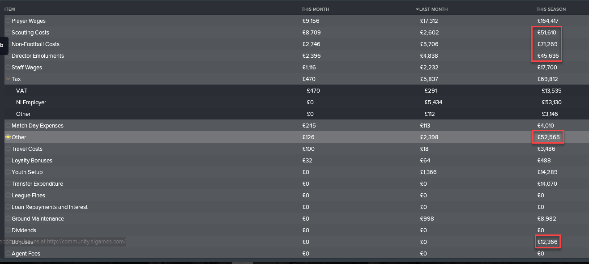This screenshot has width=589, height=264.
Task: Click the Staff Wages graph marker icon
Action: pyautogui.click(x=8, y=68)
